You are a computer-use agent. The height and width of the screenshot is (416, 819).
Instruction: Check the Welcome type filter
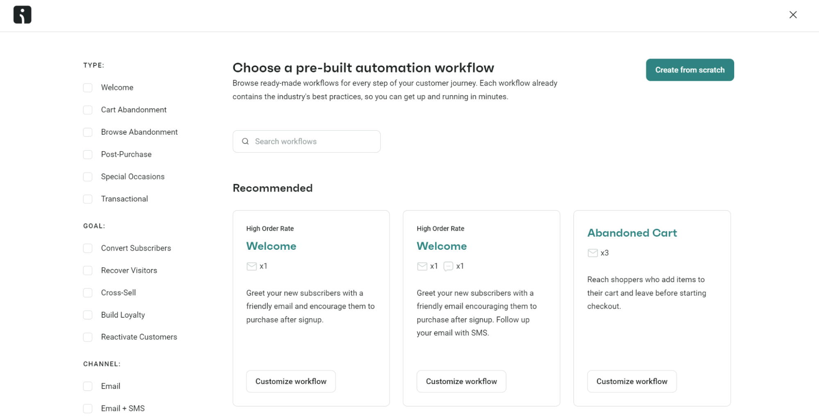point(88,88)
